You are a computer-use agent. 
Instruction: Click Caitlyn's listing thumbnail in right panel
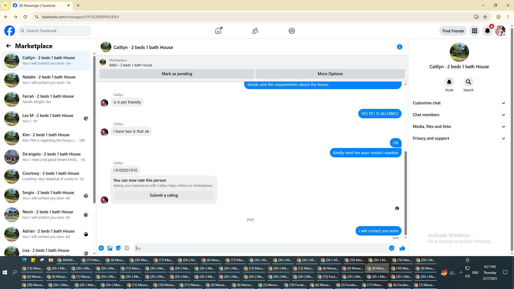pyautogui.click(x=459, y=52)
